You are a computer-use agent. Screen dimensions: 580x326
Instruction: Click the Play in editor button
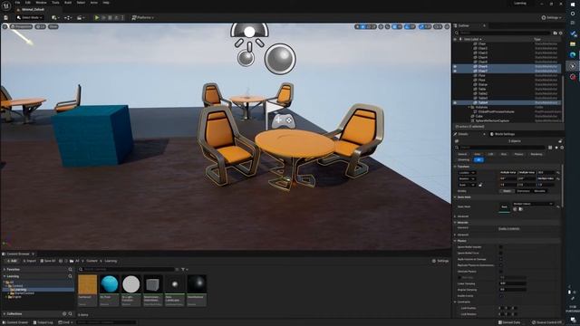[x=97, y=17]
